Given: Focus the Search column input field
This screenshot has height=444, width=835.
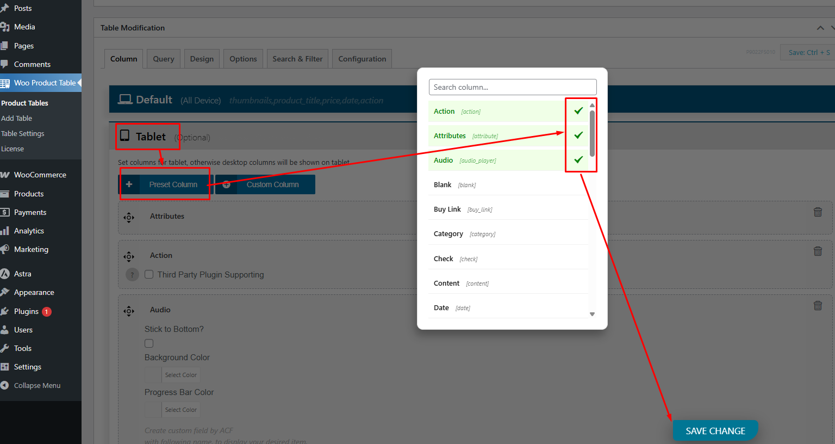Looking at the screenshot, I should [x=513, y=87].
